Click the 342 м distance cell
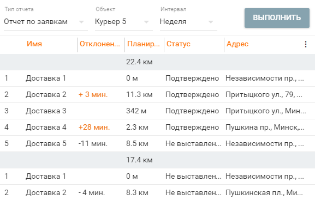The width and height of the screenshot is (315, 200). point(136,111)
